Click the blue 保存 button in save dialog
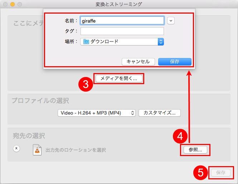 click(x=175, y=62)
